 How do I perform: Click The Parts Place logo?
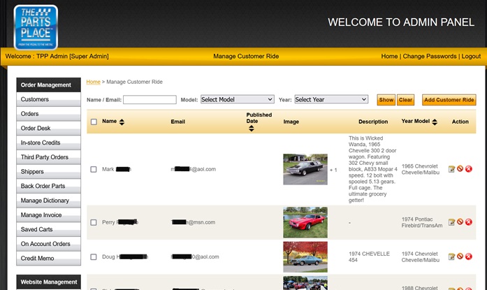36,27
